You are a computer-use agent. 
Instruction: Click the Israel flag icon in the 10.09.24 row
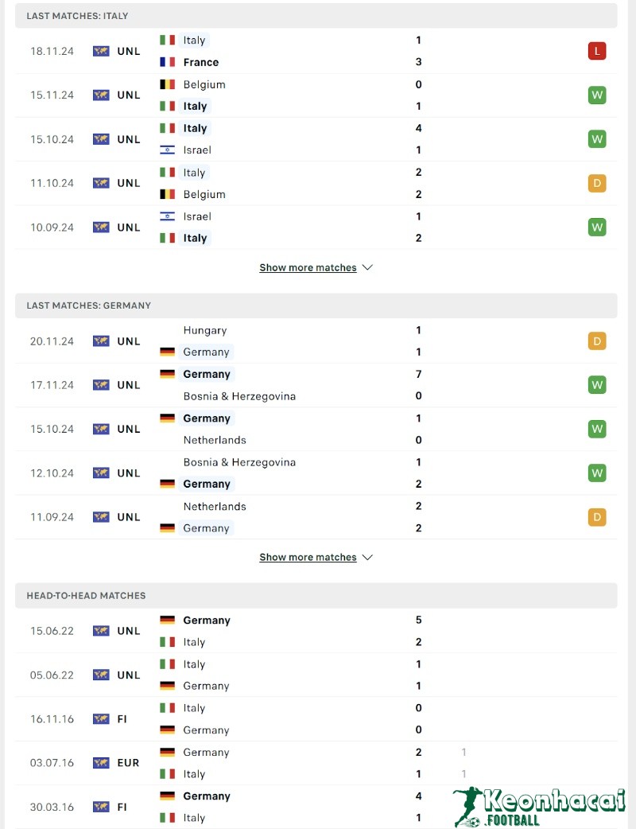click(168, 216)
